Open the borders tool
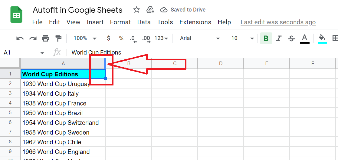This screenshot has width=338, height=160. tap(335, 38)
